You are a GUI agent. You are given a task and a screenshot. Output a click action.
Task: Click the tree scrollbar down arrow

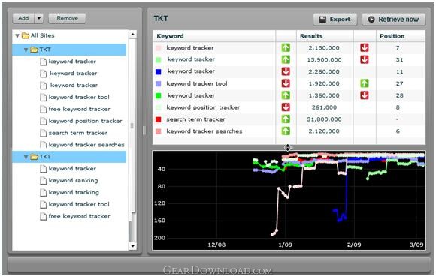tap(132, 246)
